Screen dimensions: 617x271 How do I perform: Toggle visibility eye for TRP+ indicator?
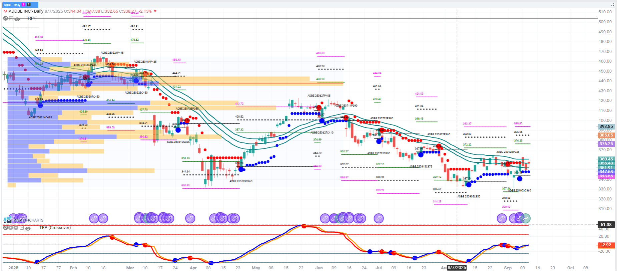tap(17, 19)
